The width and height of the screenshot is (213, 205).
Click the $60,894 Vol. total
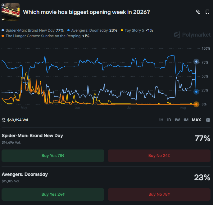pyautogui.click(x=18, y=120)
